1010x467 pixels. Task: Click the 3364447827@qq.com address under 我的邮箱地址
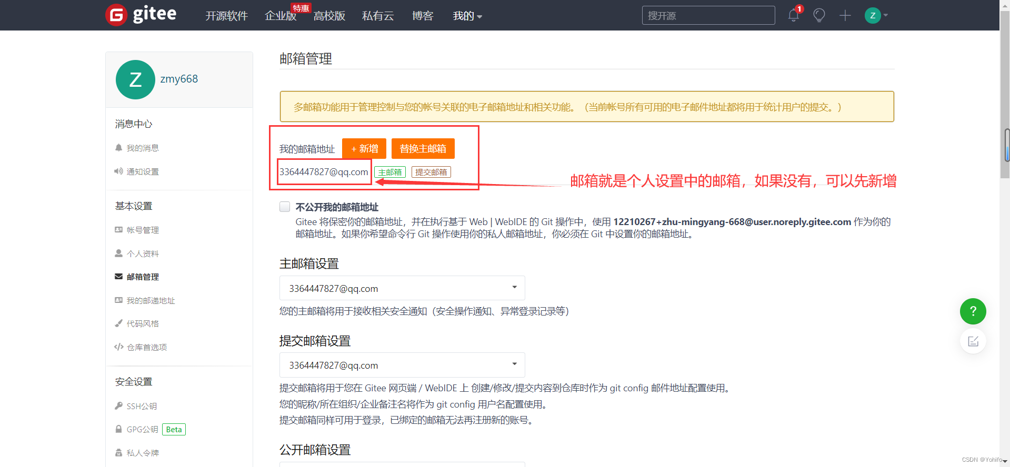[x=324, y=172]
